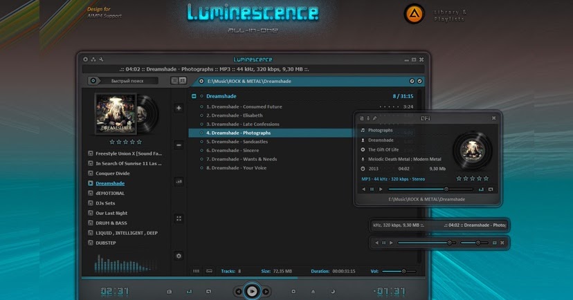The height and width of the screenshot is (300, 573).
Task: Click green-tinted icon in mini bar player
Action: coord(494,243)
